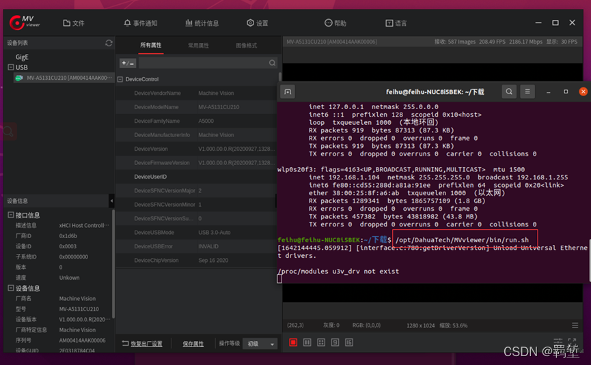This screenshot has width=591, height=365.
Task: Click the search icon in terminal title bar
Action: coord(509,91)
